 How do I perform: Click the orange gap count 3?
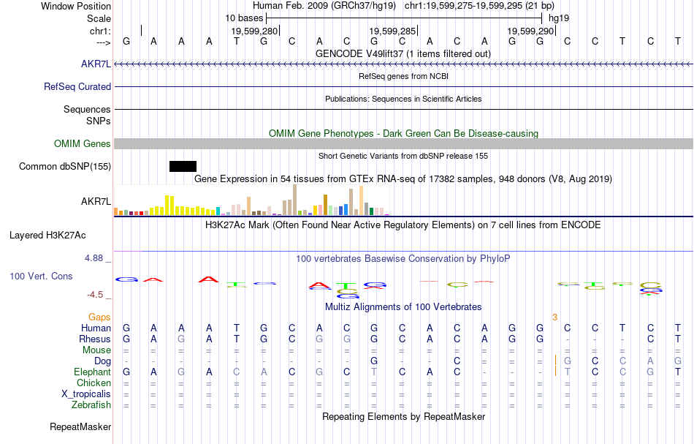[554, 317]
